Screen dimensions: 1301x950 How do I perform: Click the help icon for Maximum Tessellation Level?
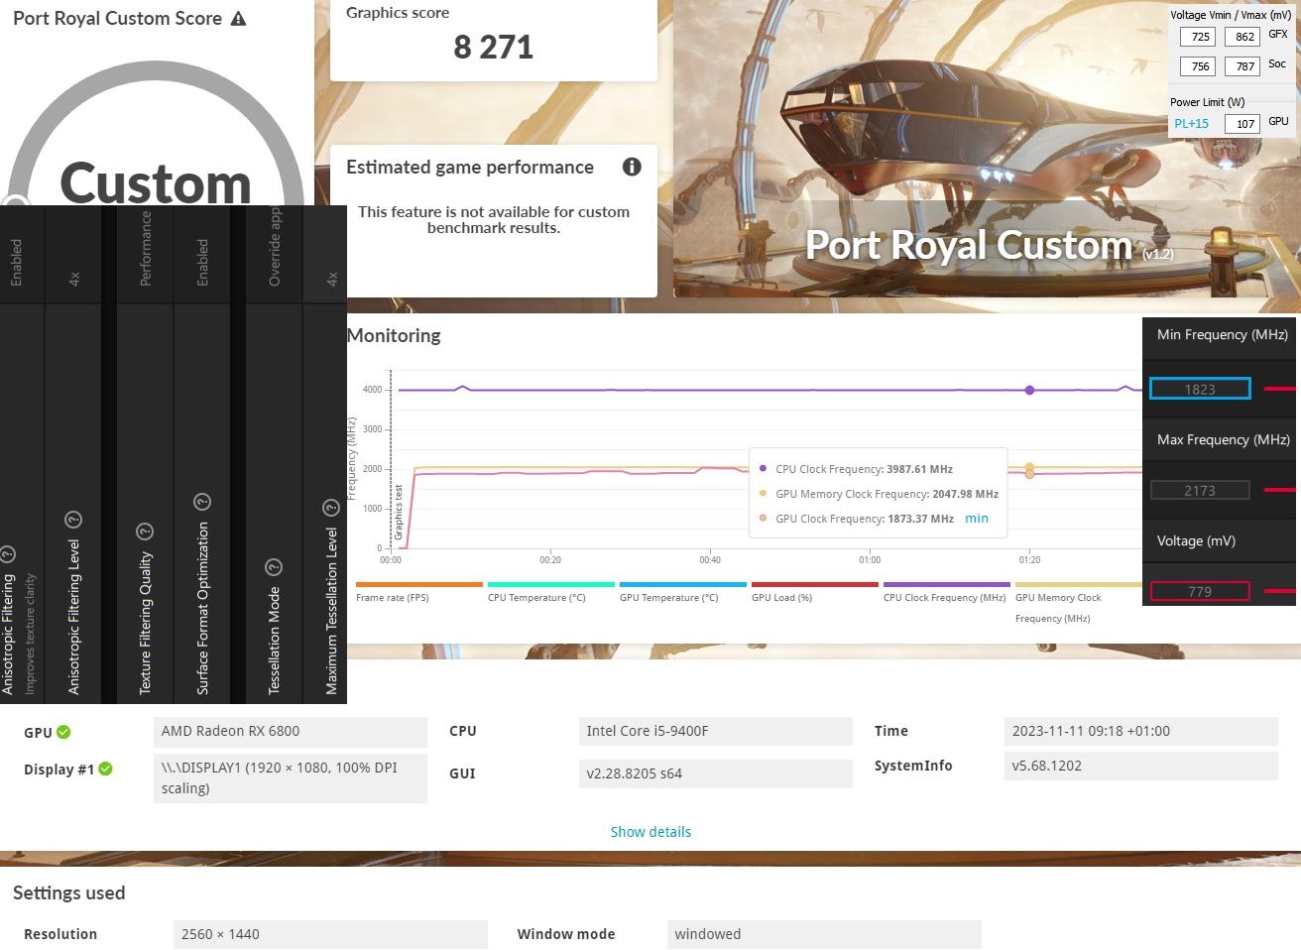coord(331,508)
